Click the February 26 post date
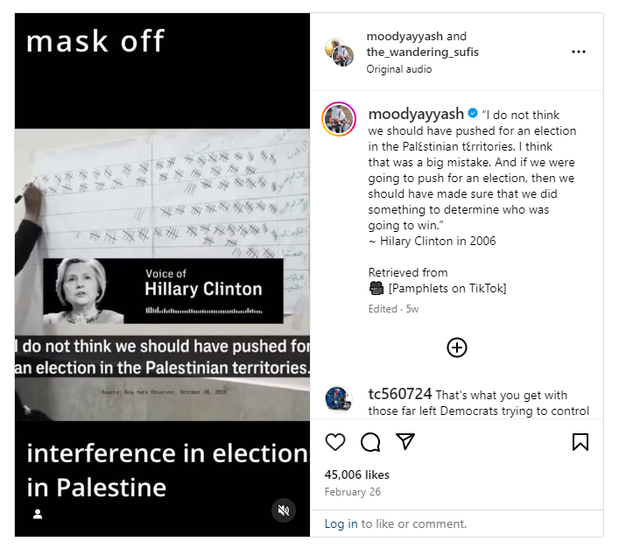The width and height of the screenshot is (619, 555). 353,492
